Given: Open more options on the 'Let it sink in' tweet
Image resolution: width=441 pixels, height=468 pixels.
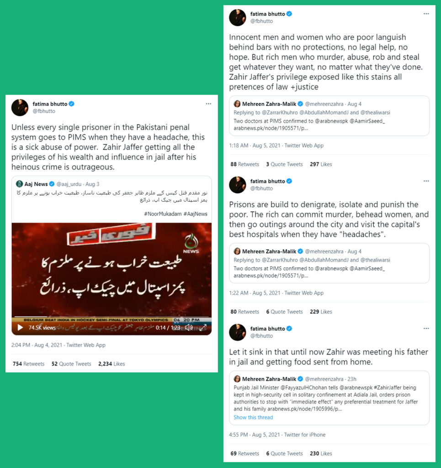Looking at the screenshot, I should pyautogui.click(x=426, y=329).
